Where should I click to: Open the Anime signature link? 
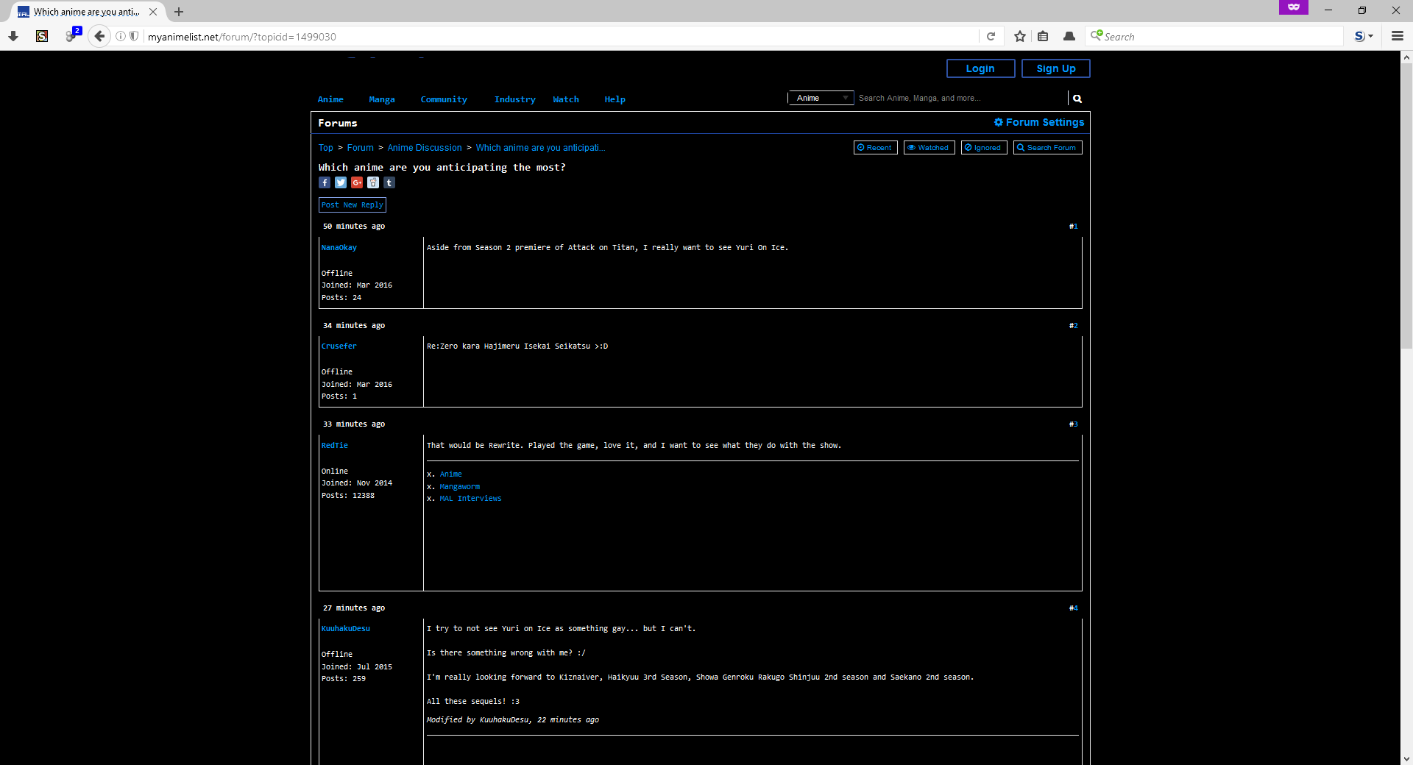click(x=450, y=474)
